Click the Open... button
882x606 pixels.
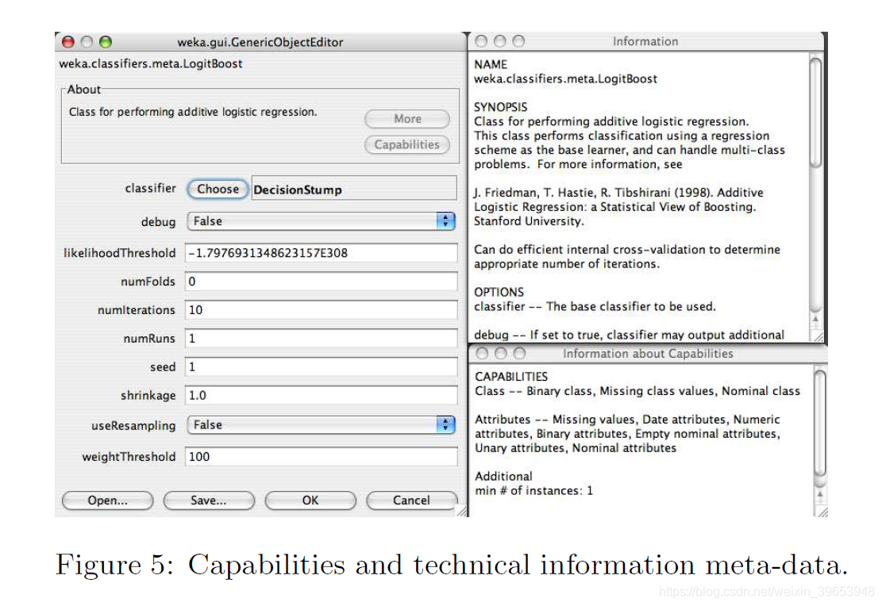[x=107, y=501]
